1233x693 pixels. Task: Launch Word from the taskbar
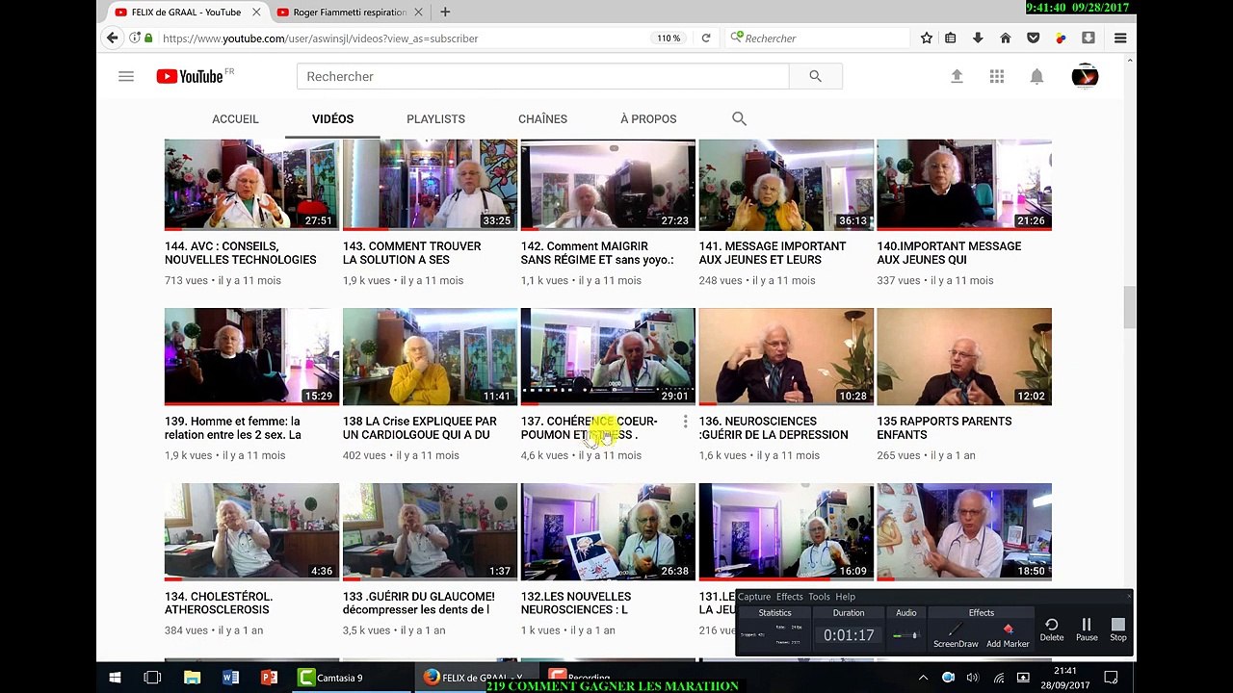pos(230,677)
